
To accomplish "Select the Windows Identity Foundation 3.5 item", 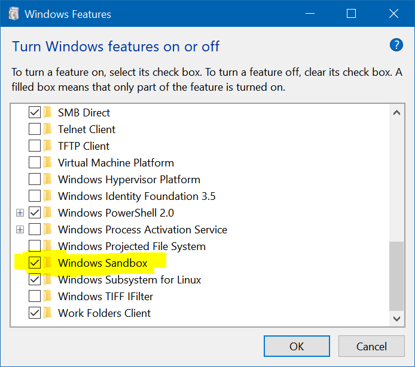I will 136,196.
